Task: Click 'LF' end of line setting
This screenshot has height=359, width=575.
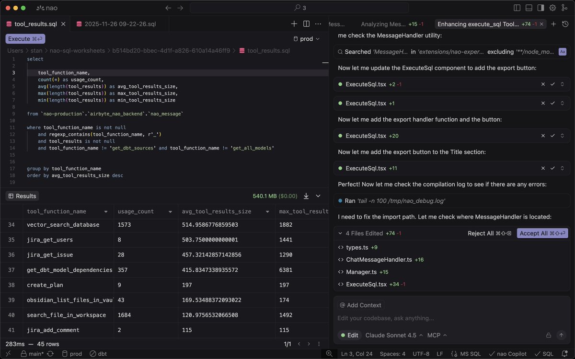Action: coord(440,354)
